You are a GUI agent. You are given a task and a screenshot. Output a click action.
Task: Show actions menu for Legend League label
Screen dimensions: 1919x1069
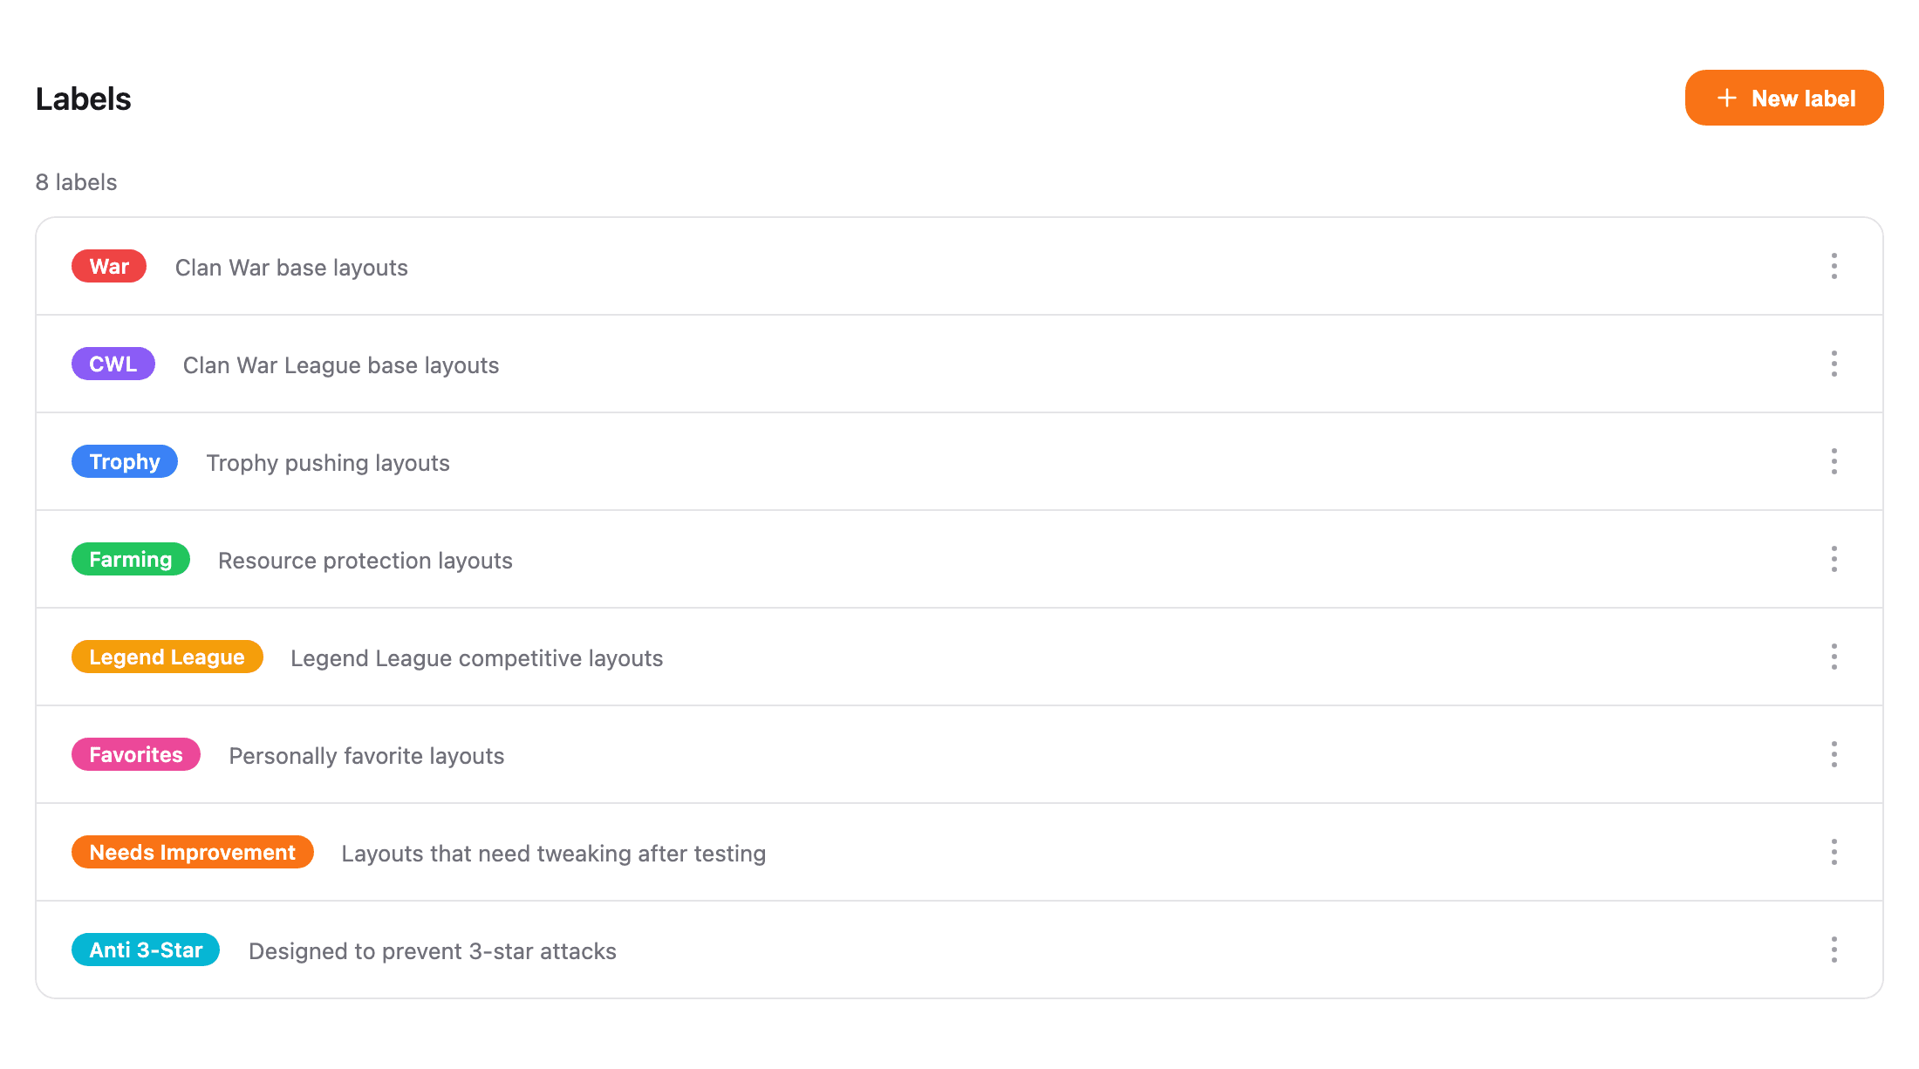(1834, 657)
